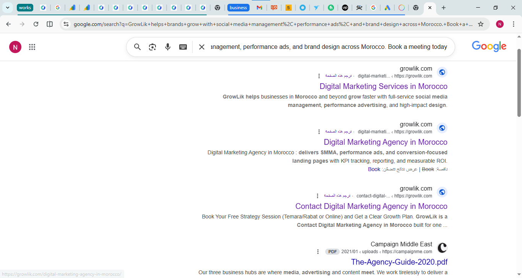Collapse the works tab group
Viewport: 522px width, 278px height.
pos(25,8)
